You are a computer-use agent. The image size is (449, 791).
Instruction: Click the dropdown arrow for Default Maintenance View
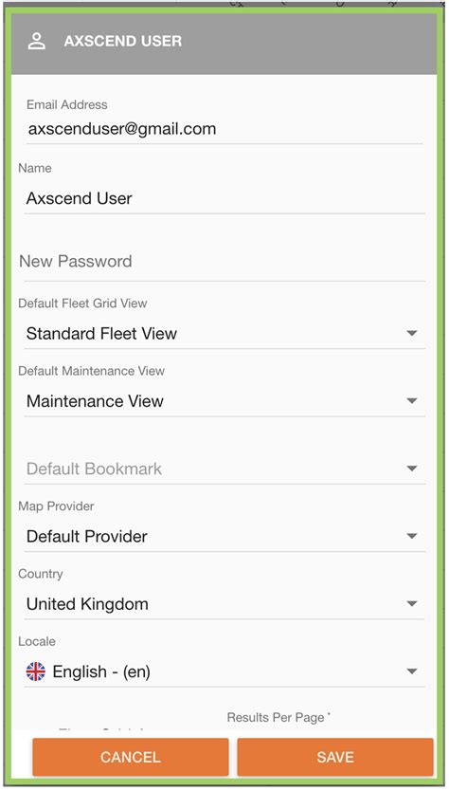tap(412, 401)
